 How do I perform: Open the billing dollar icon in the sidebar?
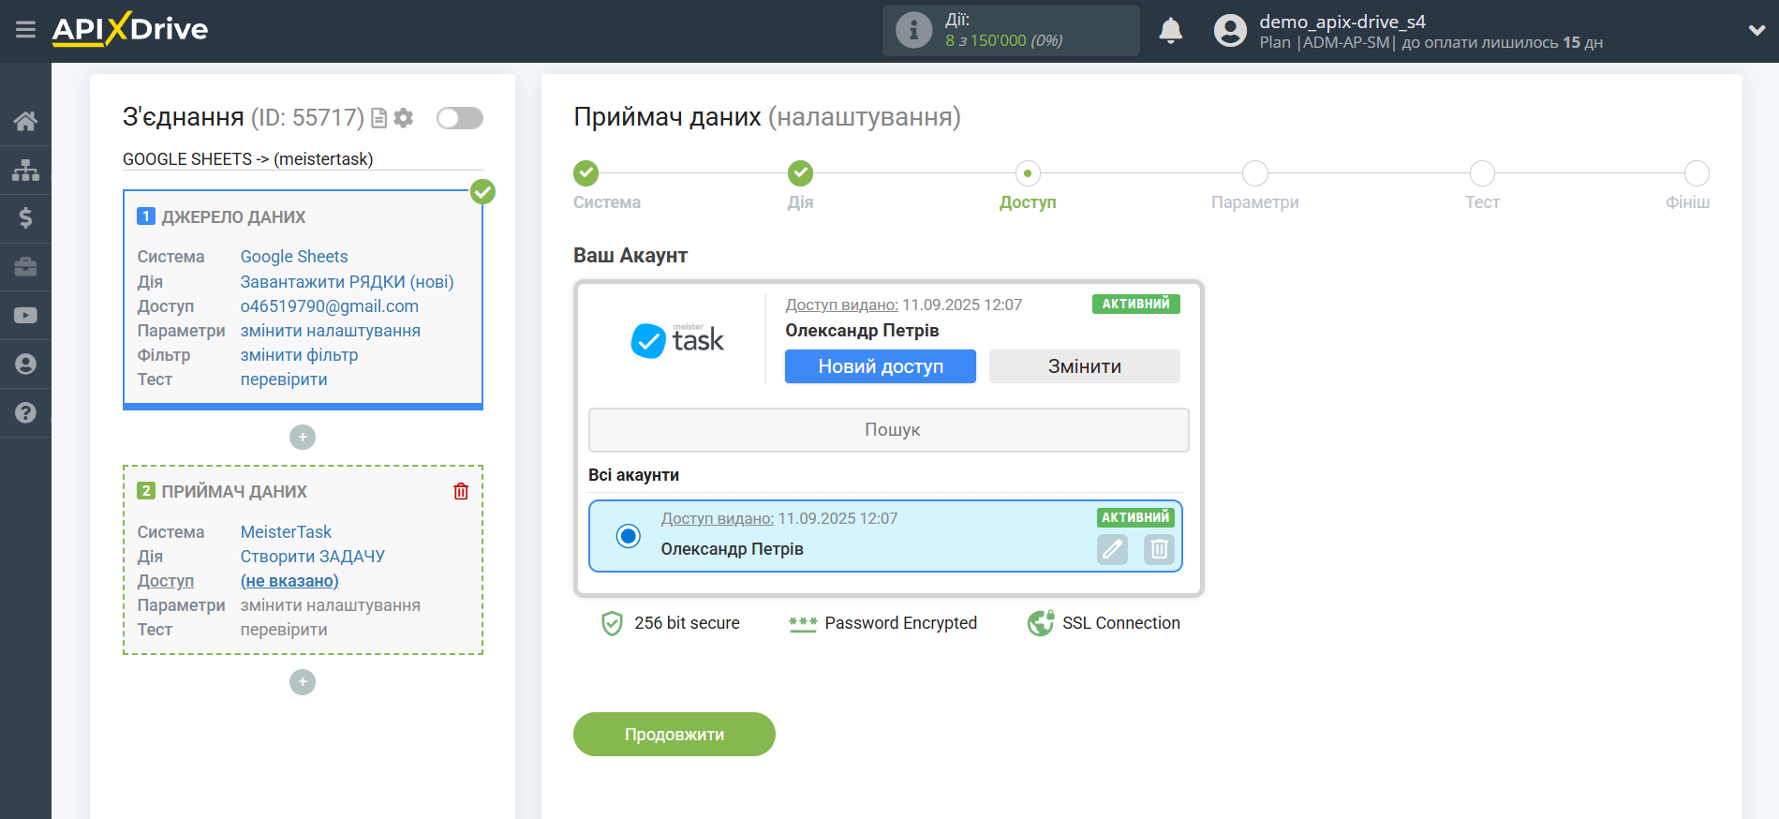25,218
